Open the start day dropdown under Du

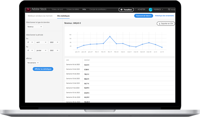tap(30, 42)
